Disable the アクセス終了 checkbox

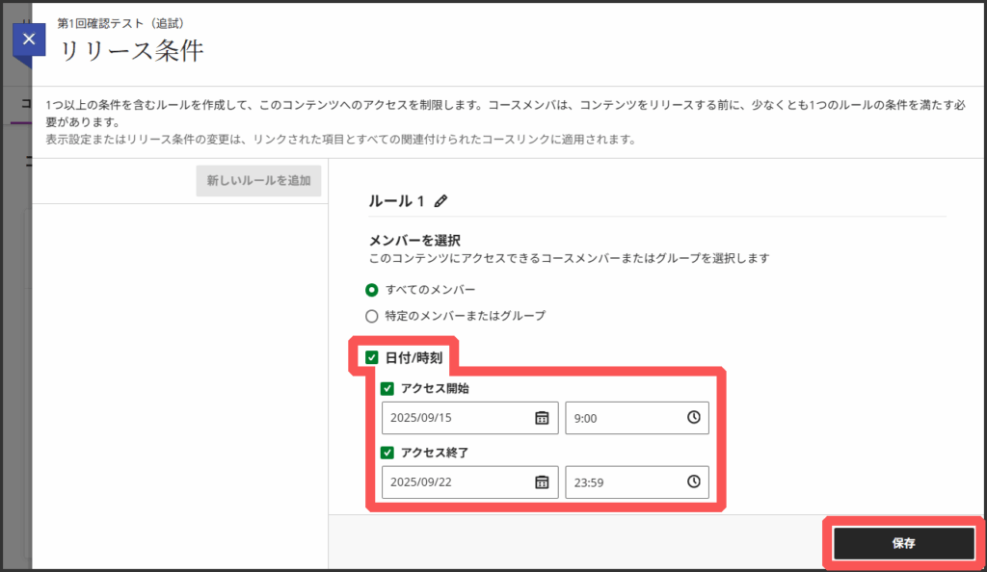387,453
